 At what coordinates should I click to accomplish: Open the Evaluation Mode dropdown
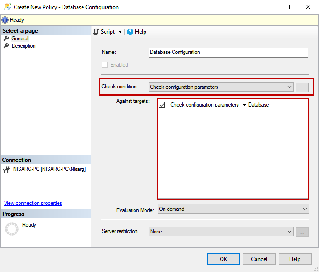coord(233,209)
